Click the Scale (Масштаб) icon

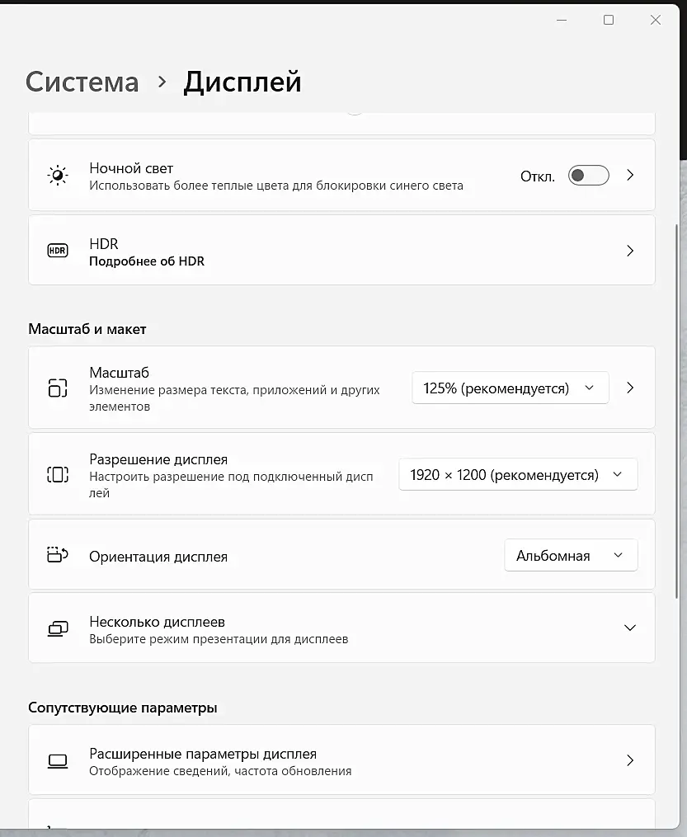point(58,388)
